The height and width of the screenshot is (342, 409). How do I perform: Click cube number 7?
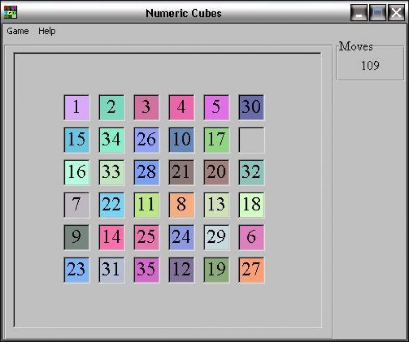click(77, 205)
